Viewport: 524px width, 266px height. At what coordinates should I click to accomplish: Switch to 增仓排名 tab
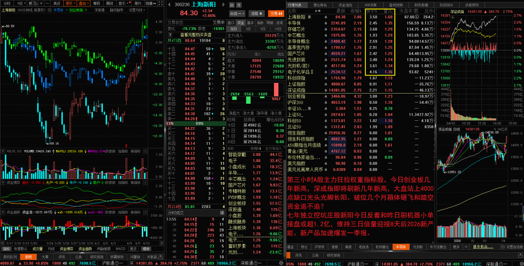click(x=320, y=5)
